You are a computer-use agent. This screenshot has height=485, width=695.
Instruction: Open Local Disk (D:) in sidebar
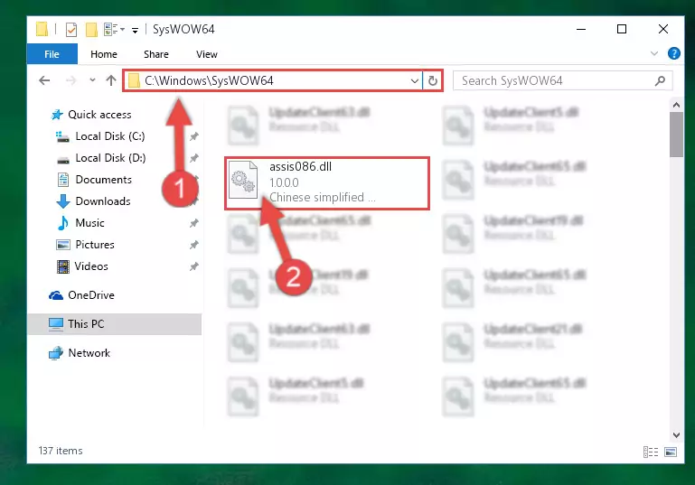click(x=110, y=158)
